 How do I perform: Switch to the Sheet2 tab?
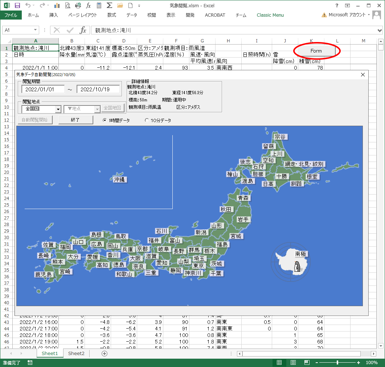click(76, 353)
